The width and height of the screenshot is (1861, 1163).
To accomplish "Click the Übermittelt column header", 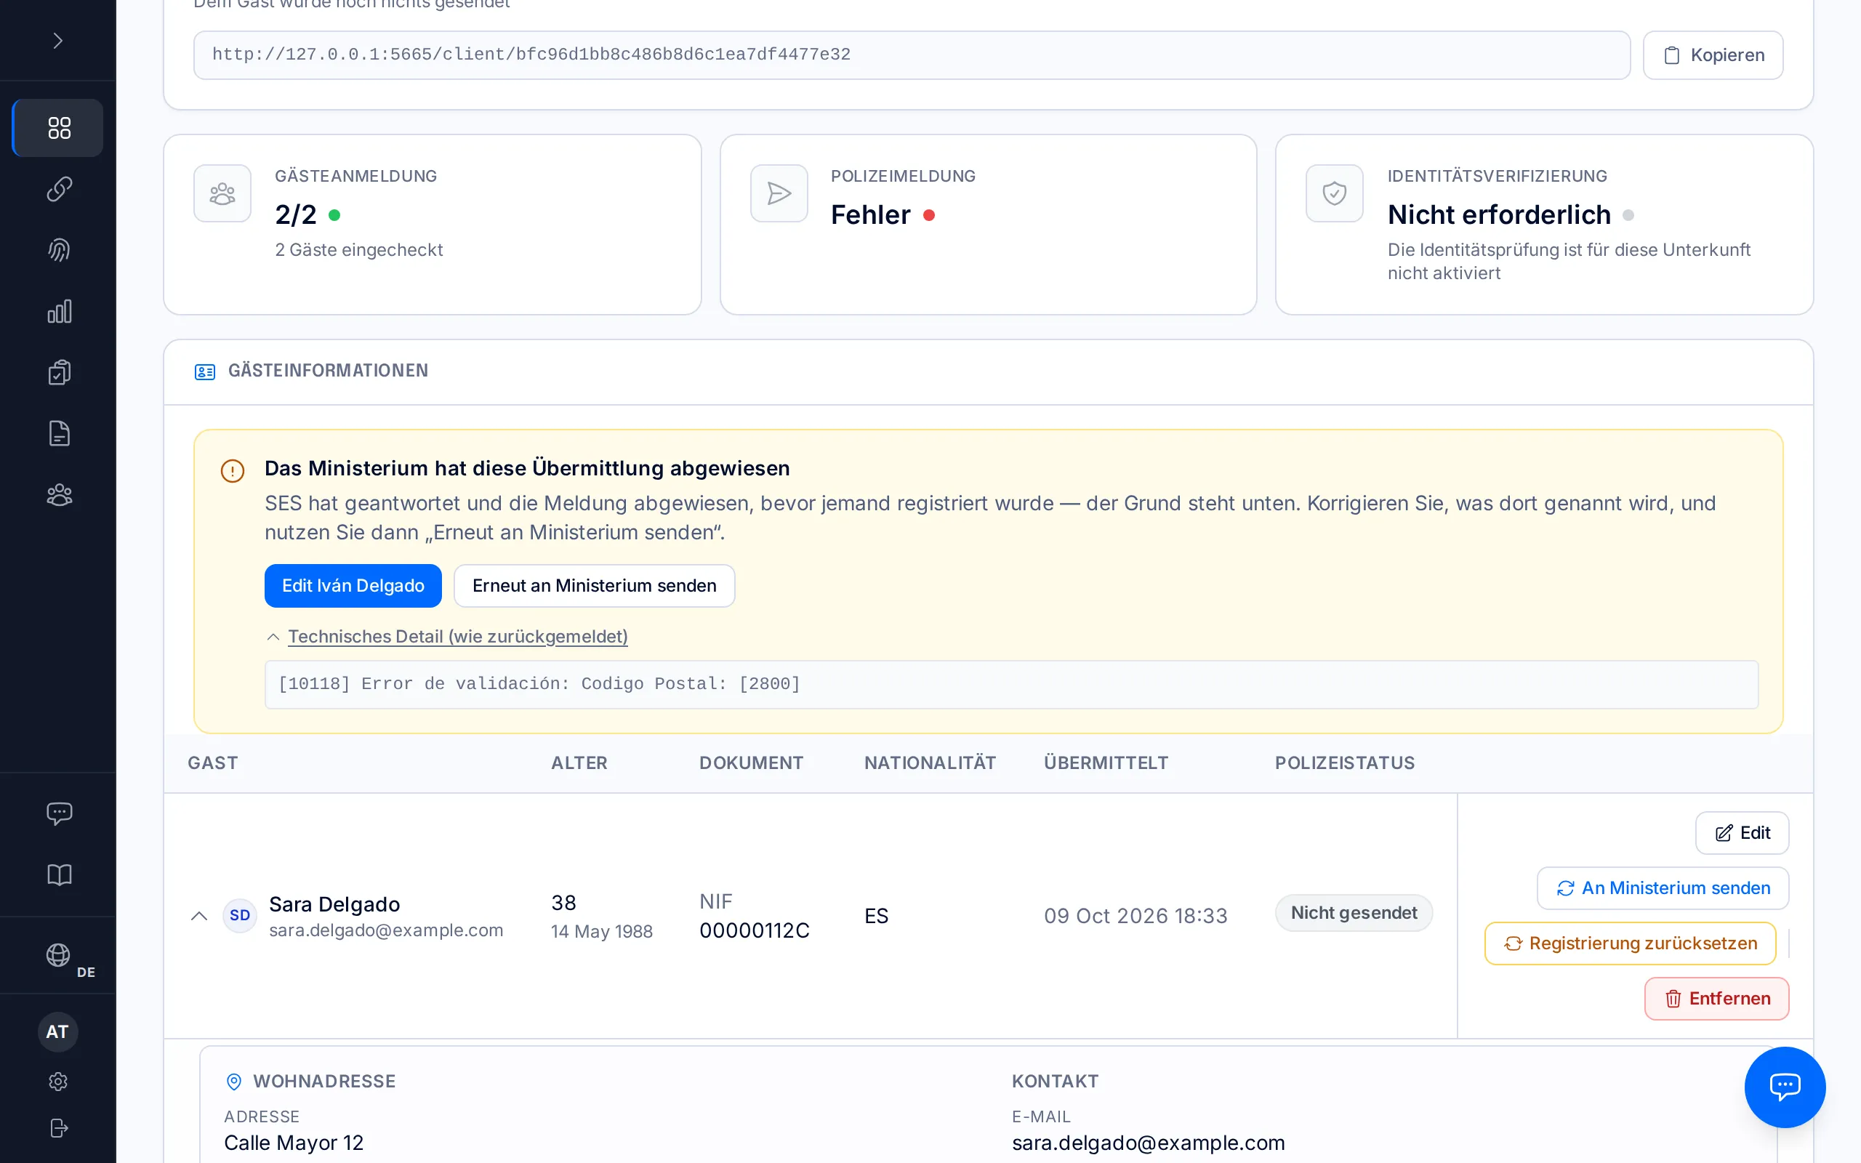I will click(1106, 763).
